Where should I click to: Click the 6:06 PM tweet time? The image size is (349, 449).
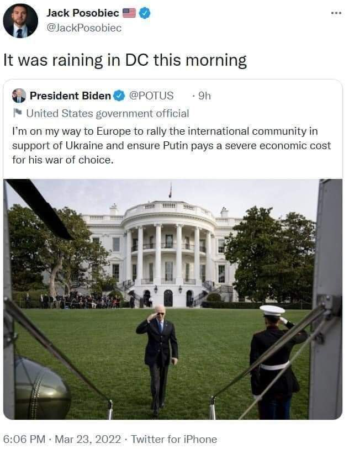[24, 439]
